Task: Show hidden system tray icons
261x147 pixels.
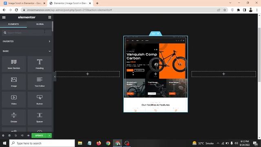Action: point(218,143)
